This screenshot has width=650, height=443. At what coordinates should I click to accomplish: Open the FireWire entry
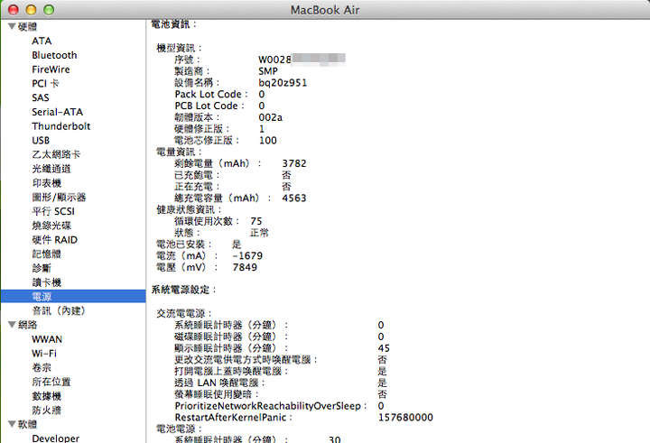coord(51,69)
